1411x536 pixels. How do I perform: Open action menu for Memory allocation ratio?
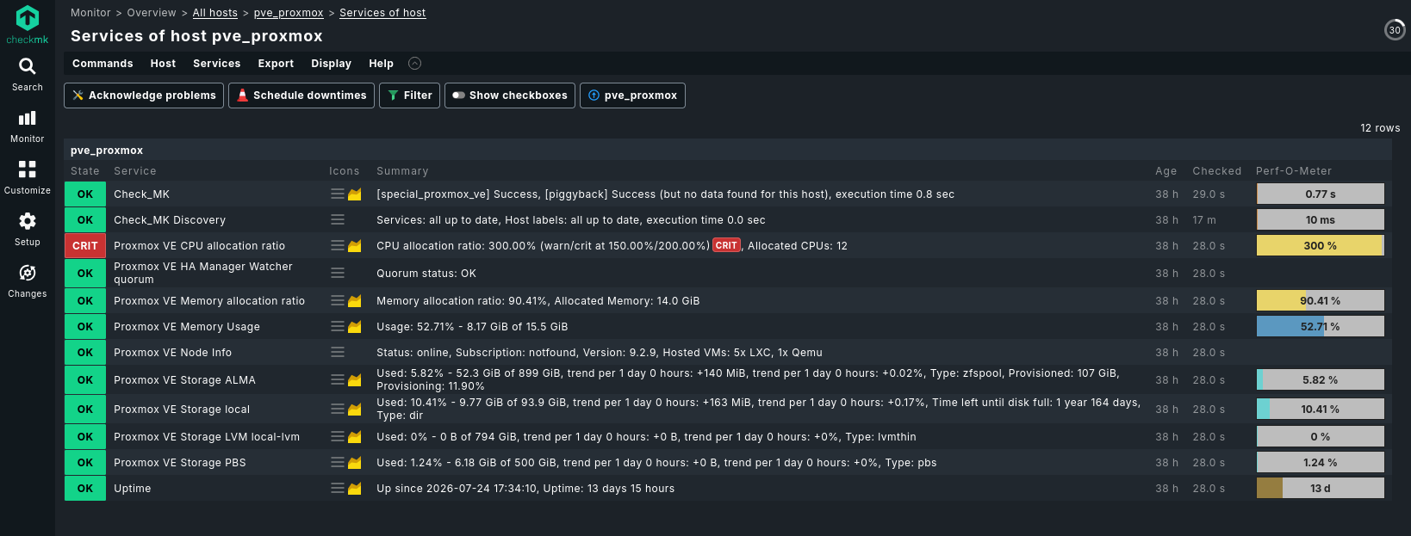click(x=338, y=301)
